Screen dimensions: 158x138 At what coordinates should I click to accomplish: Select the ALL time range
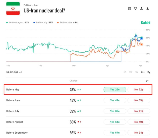tap(143, 72)
